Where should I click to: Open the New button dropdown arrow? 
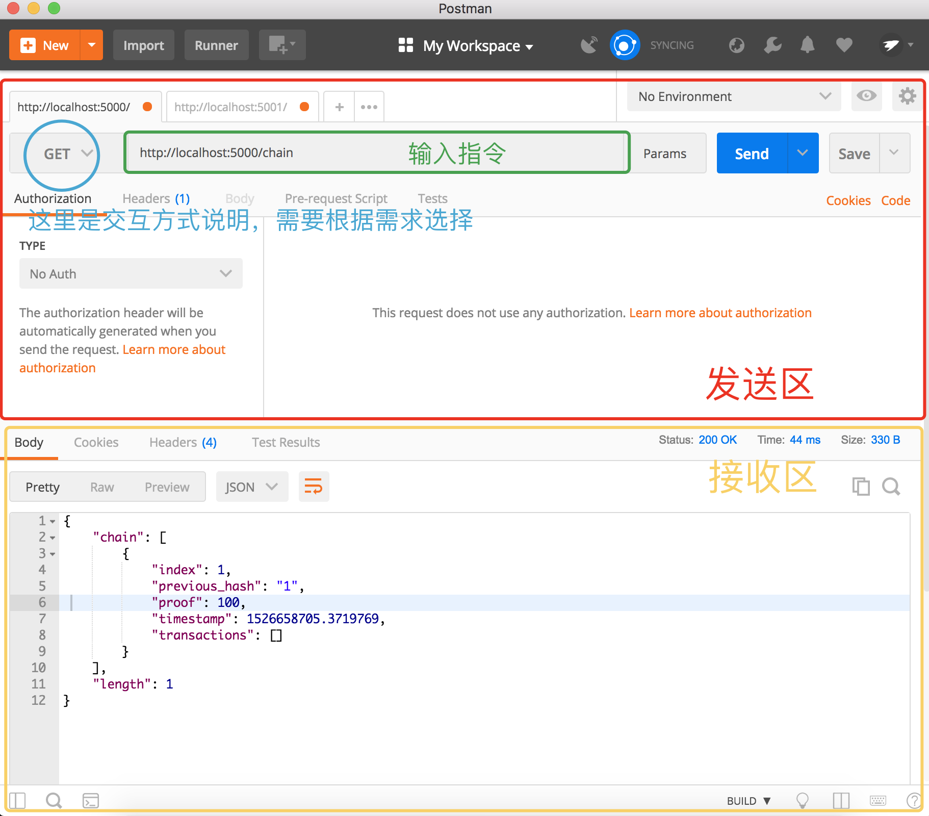92,45
